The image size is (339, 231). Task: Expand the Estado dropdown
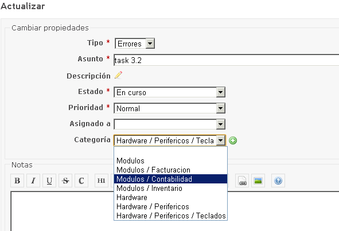[x=170, y=92]
